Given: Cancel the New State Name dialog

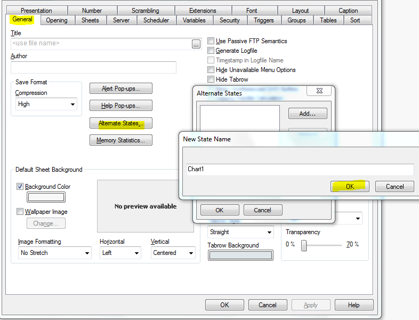Looking at the screenshot, I should click(x=394, y=187).
